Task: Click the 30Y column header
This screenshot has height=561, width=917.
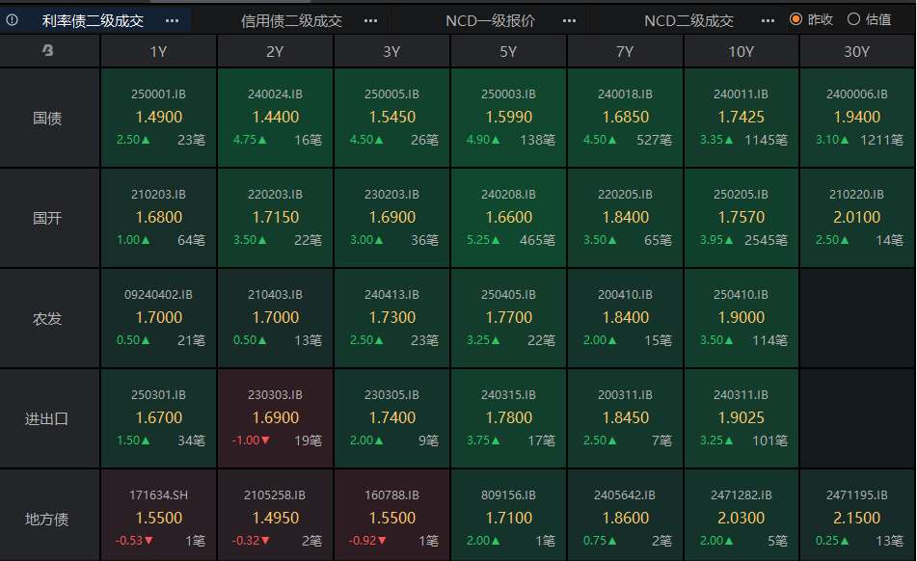Action: coord(856,52)
